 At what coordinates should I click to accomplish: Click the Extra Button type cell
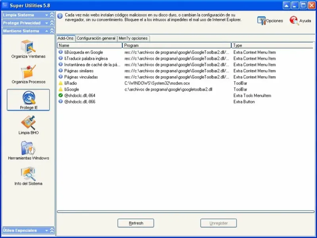click(244, 102)
